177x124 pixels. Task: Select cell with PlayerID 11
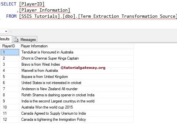tap(10, 113)
